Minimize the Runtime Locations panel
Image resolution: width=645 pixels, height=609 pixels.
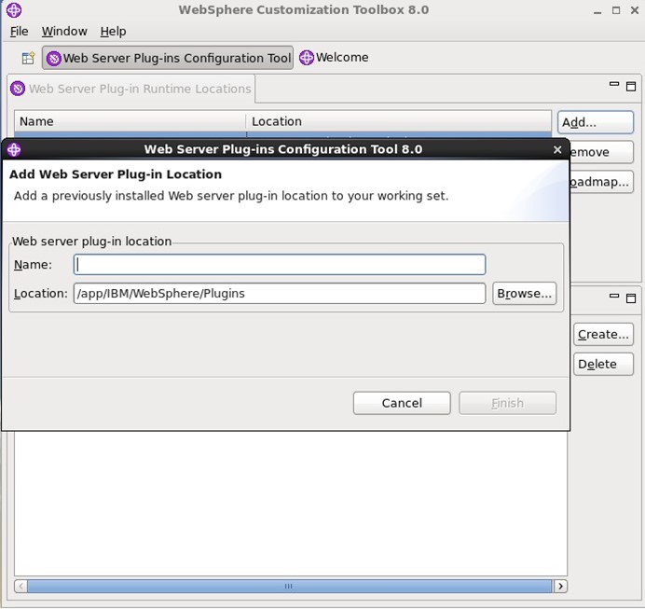click(x=614, y=85)
